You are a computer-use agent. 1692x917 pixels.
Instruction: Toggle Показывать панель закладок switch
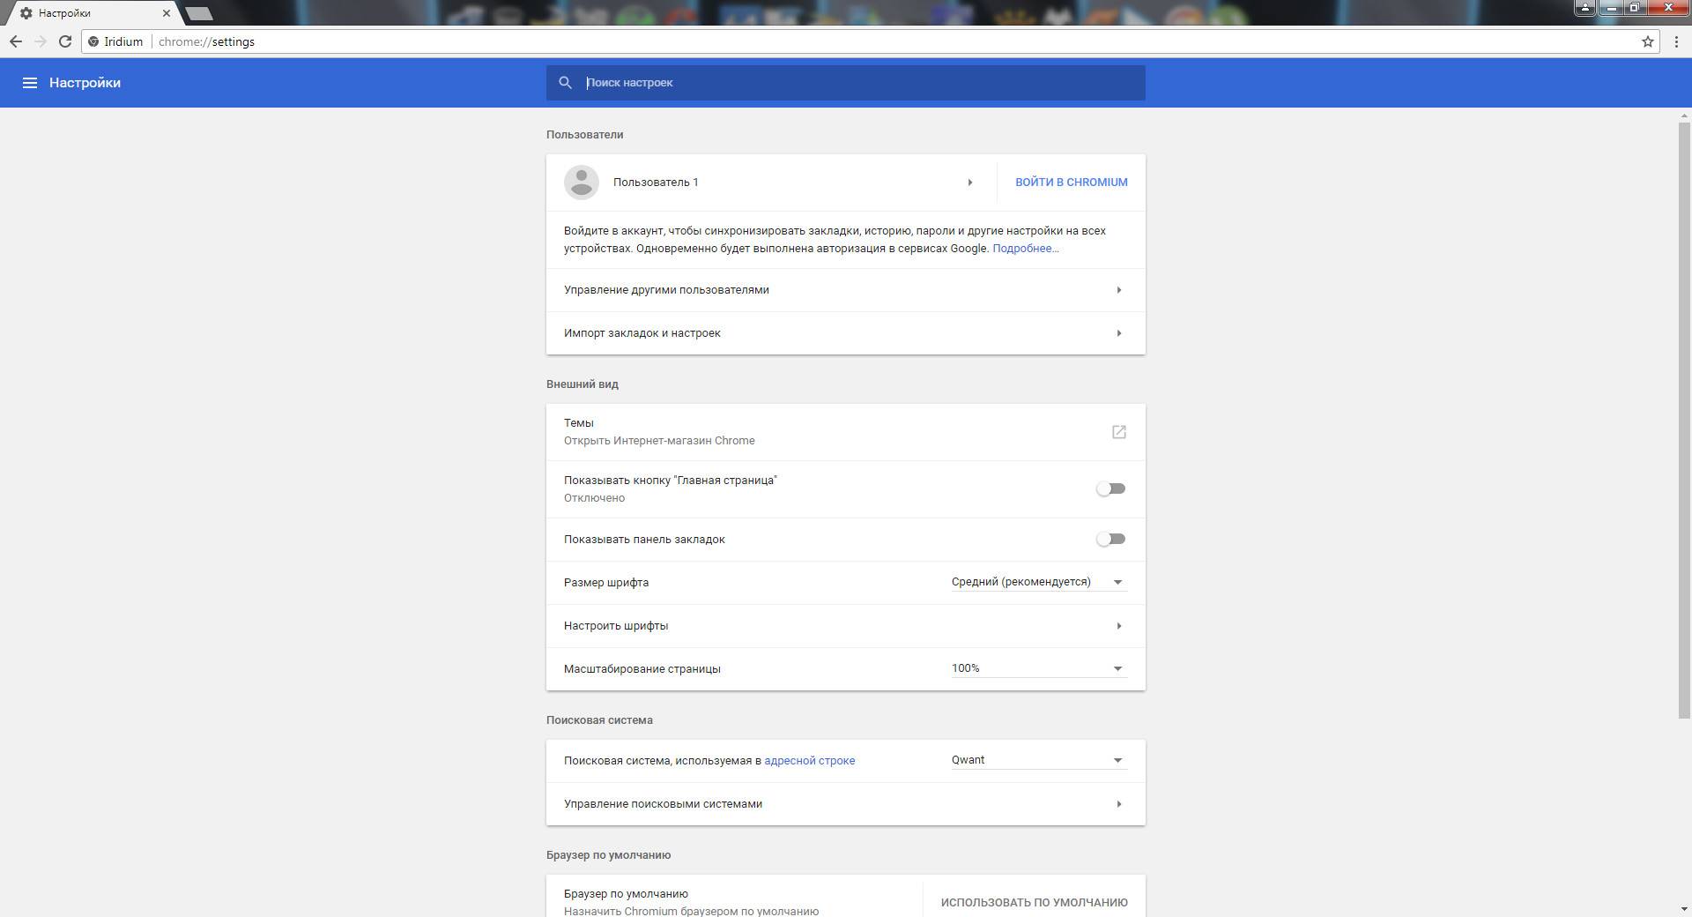(1111, 539)
